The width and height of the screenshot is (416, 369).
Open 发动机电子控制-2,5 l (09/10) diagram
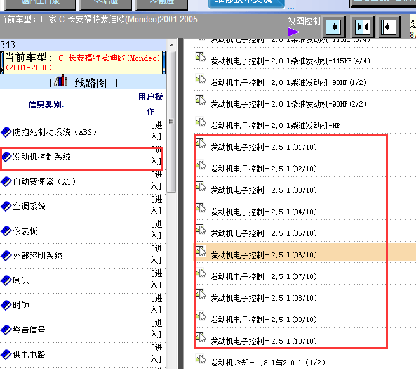tap(264, 320)
